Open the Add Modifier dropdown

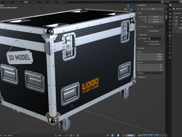(x=177, y=13)
